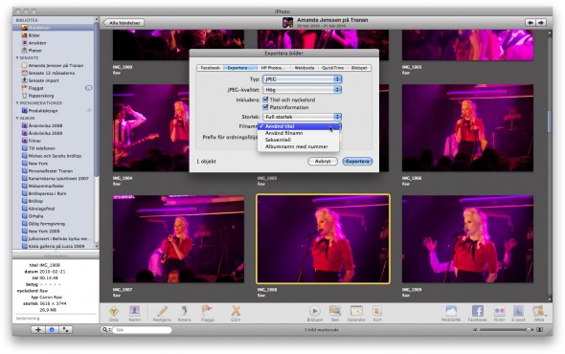This screenshot has height=354, width=565.
Task: Open the Storlek Full storlek dropdown
Action: click(x=302, y=117)
